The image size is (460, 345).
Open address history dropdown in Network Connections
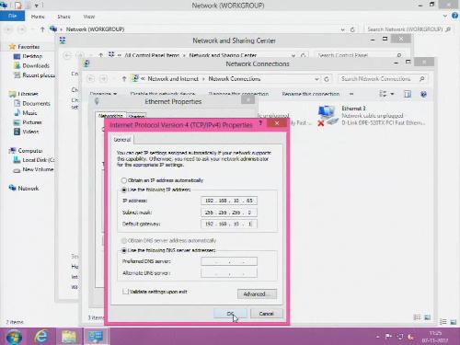[316, 79]
